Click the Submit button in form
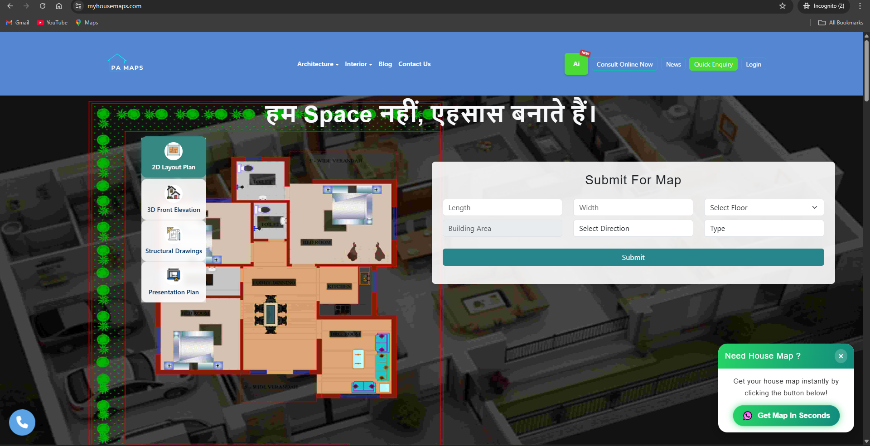The width and height of the screenshot is (870, 446). pos(633,257)
